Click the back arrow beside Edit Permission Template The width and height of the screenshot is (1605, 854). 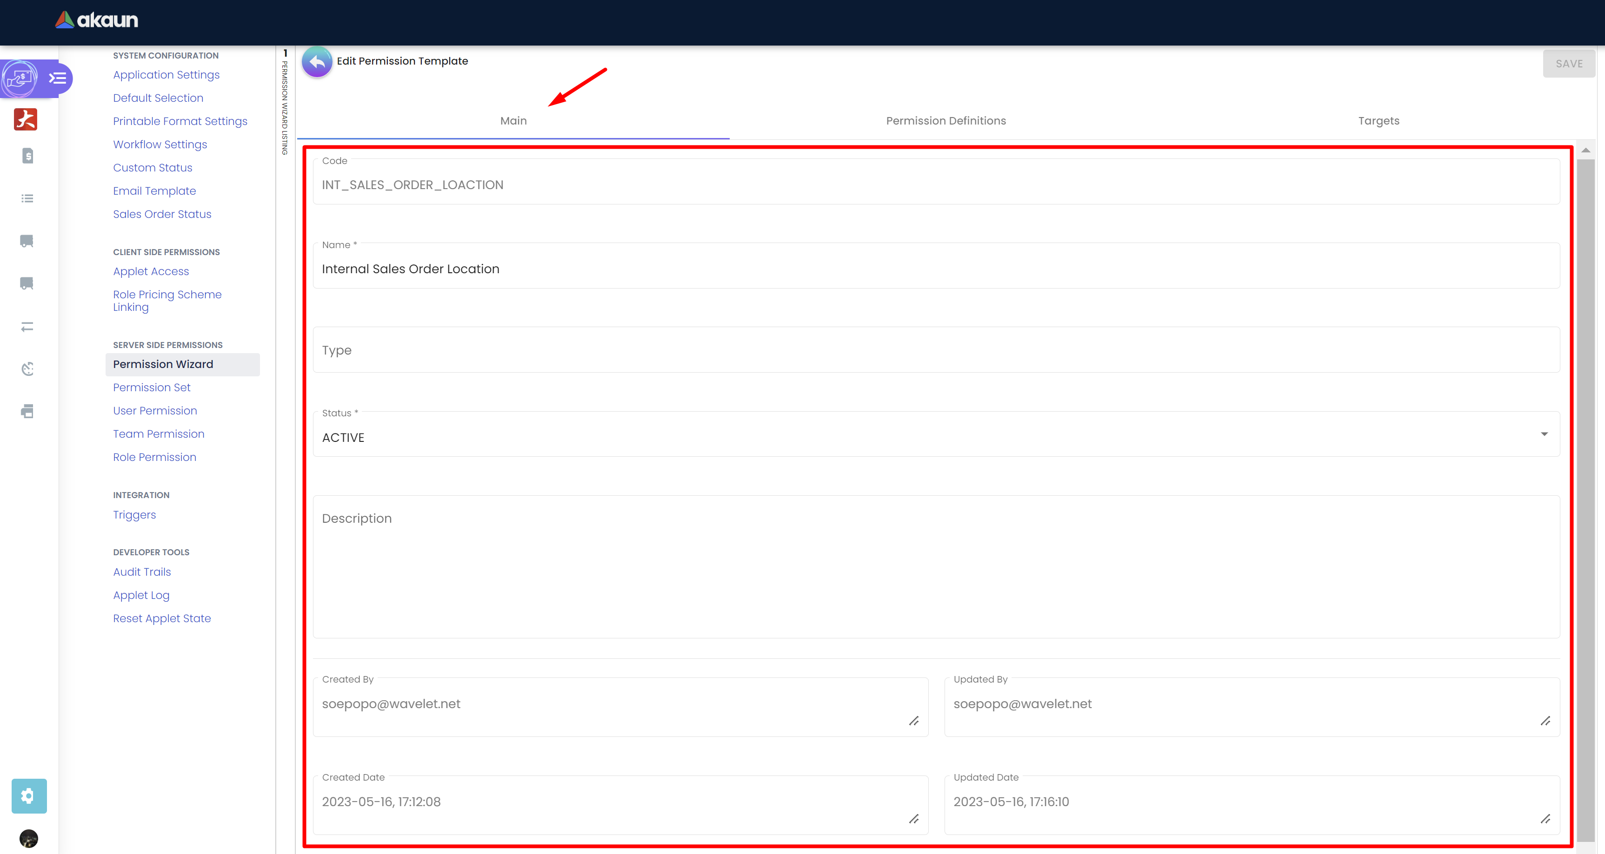click(317, 62)
